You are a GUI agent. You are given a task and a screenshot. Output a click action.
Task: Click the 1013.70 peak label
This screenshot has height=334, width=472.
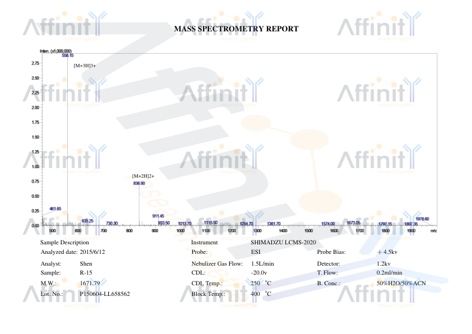coord(184,224)
